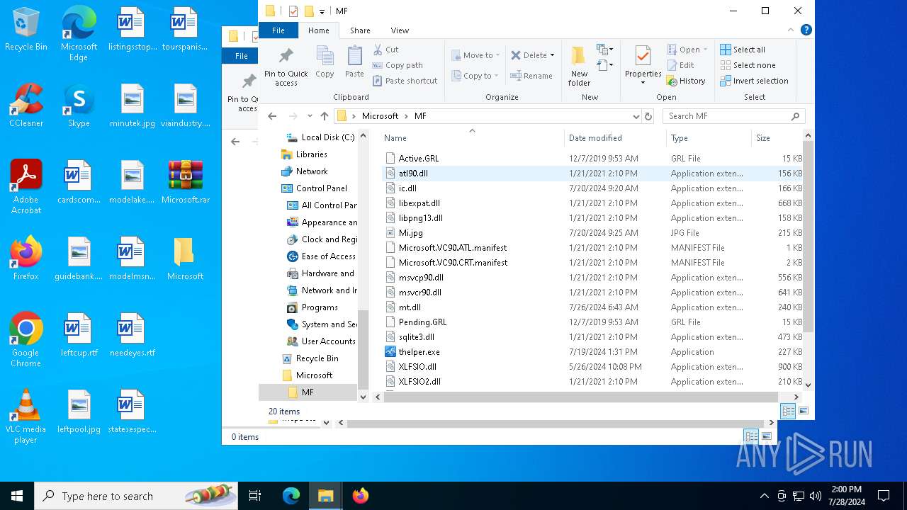Select the Microsoft.rar desktop file
This screenshot has height=510, width=907.
click(x=186, y=183)
